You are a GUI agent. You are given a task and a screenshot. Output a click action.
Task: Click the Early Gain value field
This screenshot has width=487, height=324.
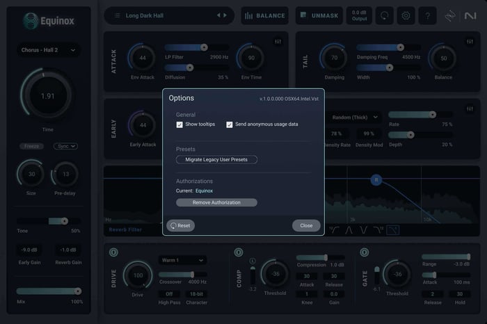tap(29, 250)
